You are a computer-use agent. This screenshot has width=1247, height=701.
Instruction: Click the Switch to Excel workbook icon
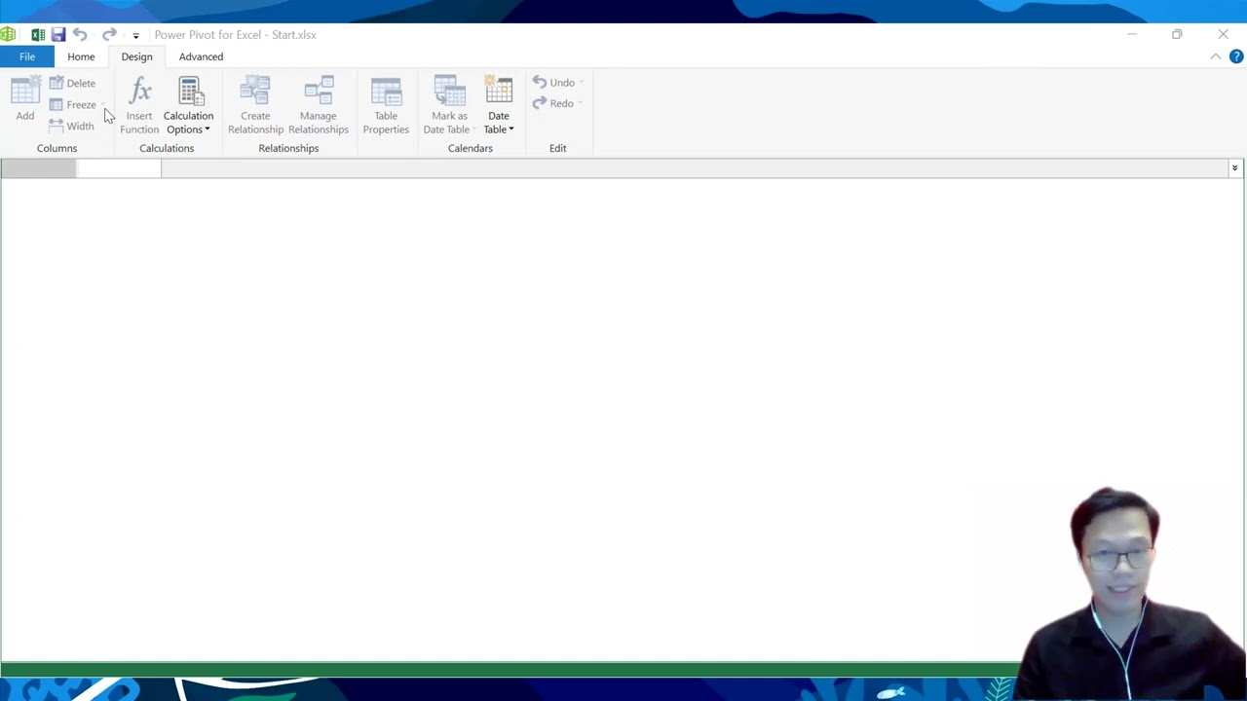click(x=37, y=35)
